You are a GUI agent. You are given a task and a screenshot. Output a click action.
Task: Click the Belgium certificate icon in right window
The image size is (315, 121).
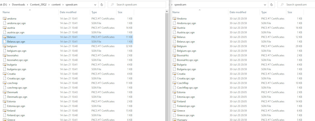[174, 46]
